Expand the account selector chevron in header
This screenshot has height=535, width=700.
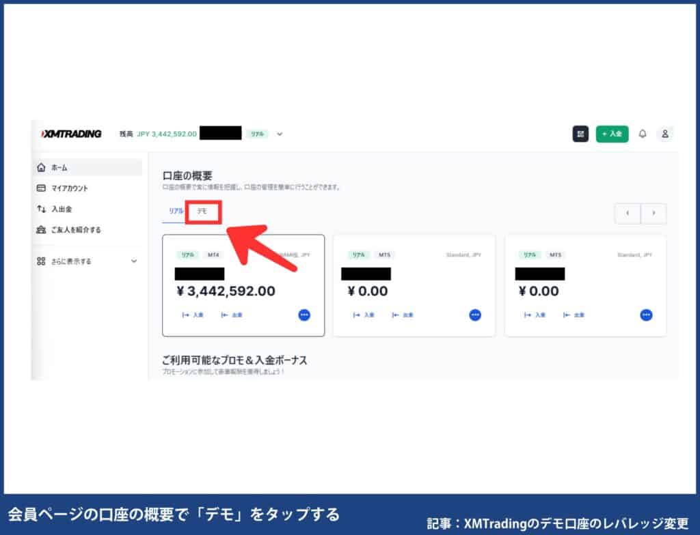[x=280, y=134]
